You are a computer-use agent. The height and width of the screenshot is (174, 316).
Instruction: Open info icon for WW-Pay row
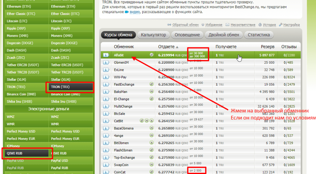[x=106, y=77]
